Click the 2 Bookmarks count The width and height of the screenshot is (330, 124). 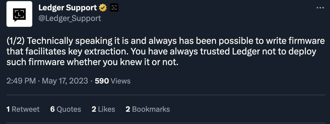[148, 109]
